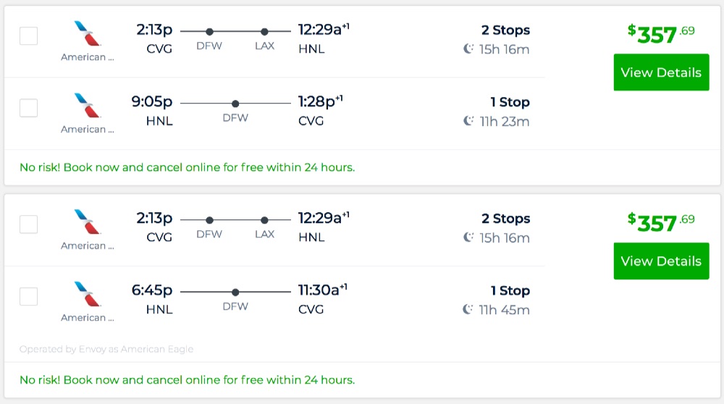
Task: Click the DFW stop dot on 6:45p flight
Action: pos(235,292)
